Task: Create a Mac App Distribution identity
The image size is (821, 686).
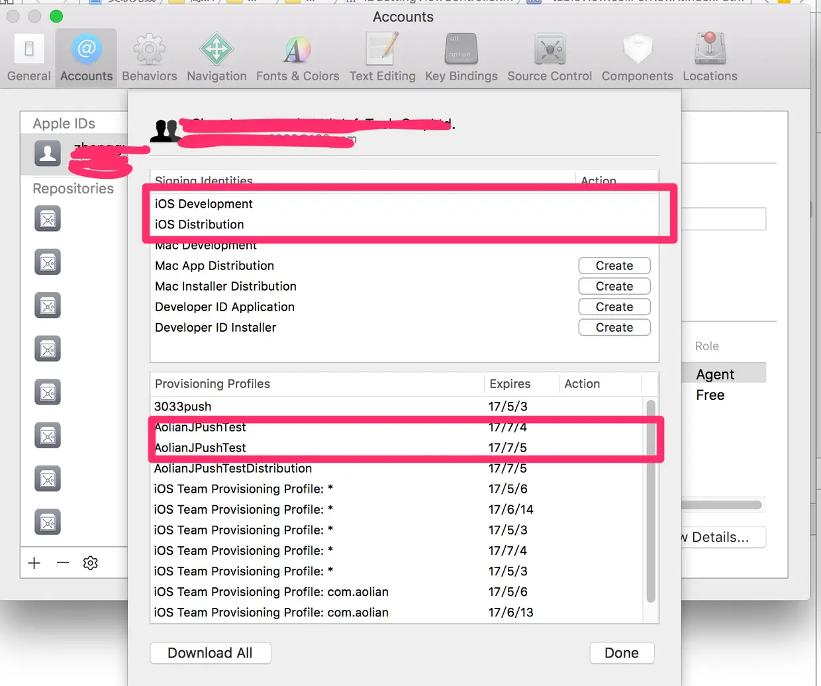Action: click(x=614, y=266)
